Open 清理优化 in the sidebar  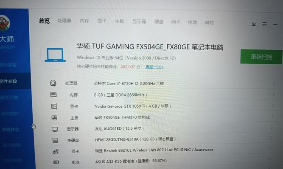pos(11,129)
